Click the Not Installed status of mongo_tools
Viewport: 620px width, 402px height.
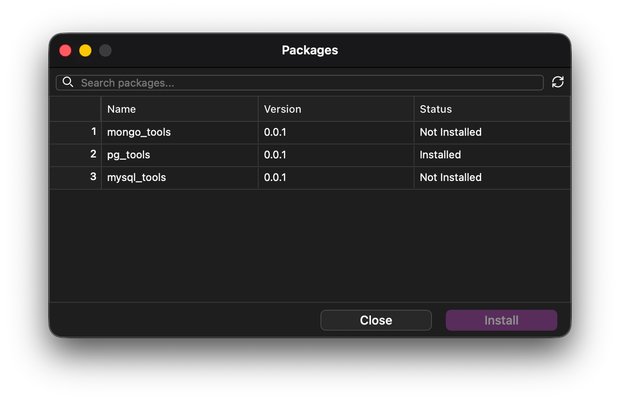(450, 132)
